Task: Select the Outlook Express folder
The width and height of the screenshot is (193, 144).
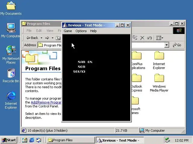Action: tap(137, 83)
